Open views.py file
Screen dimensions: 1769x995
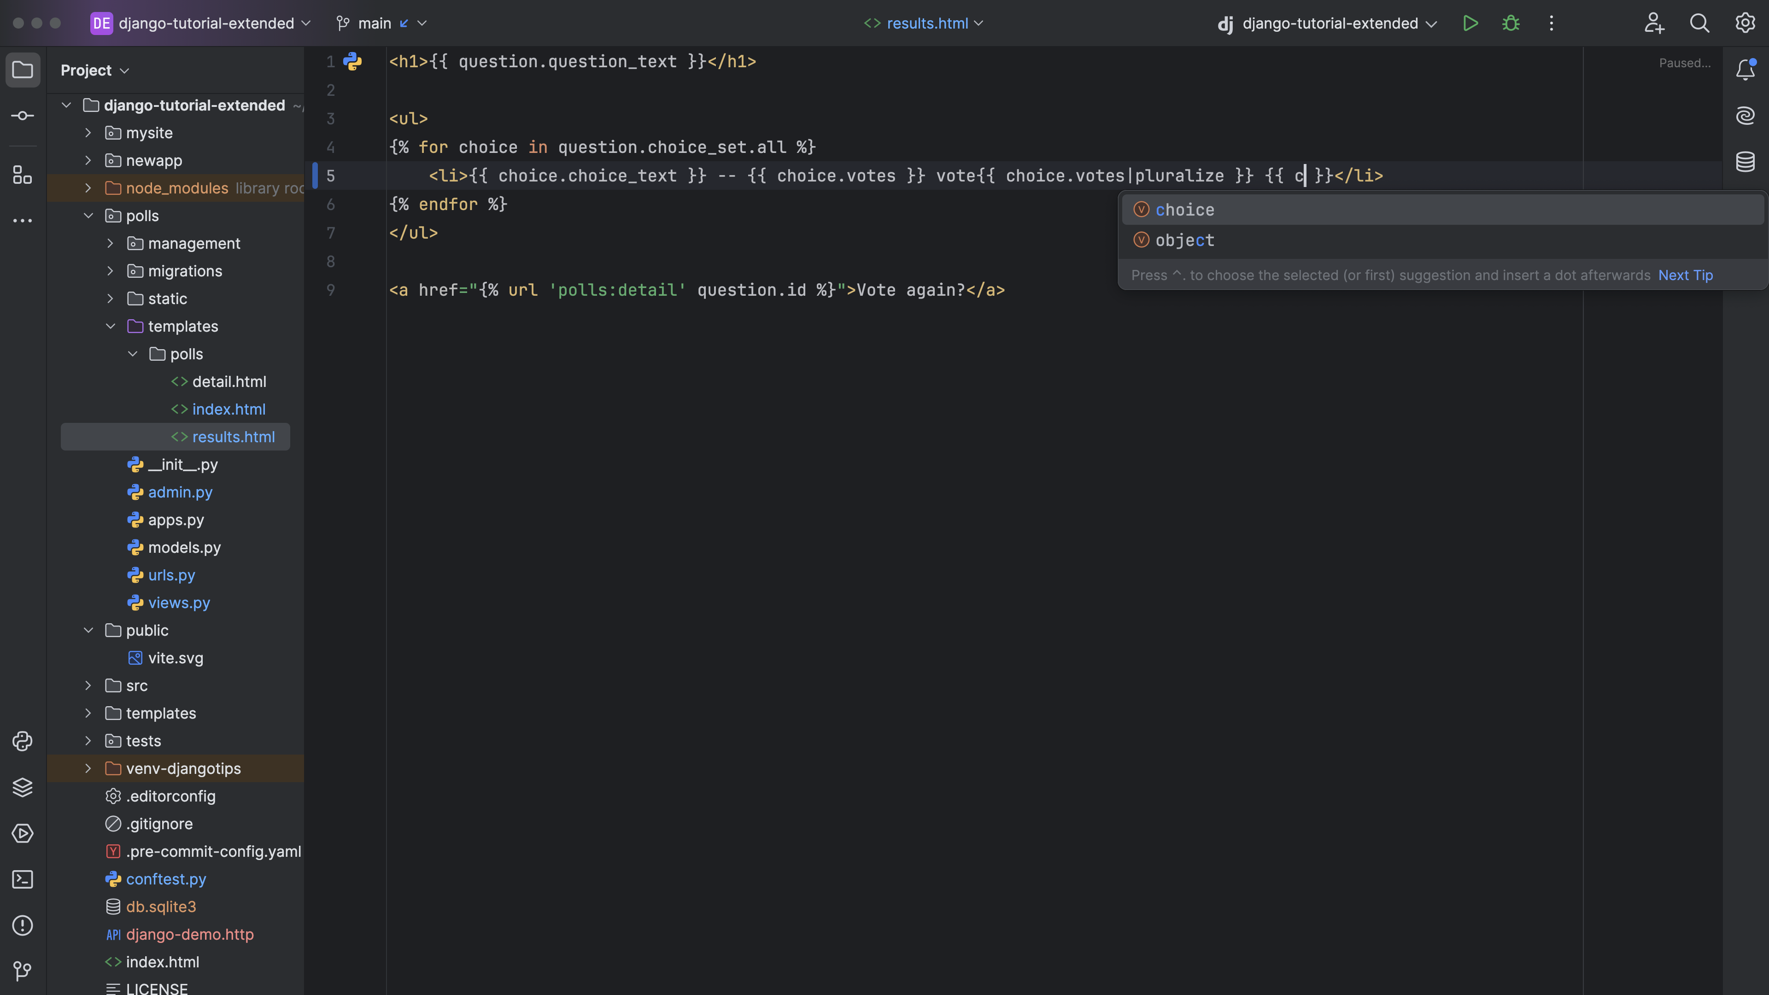tap(179, 603)
